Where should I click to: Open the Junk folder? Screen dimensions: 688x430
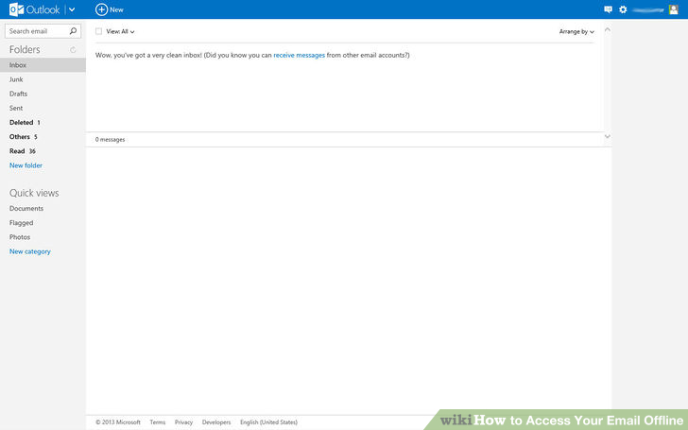[x=16, y=79]
